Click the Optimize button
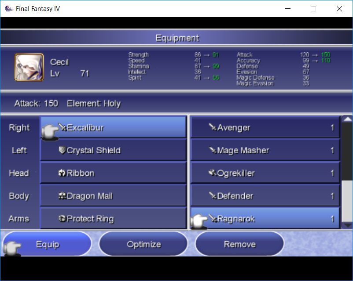 (x=143, y=244)
